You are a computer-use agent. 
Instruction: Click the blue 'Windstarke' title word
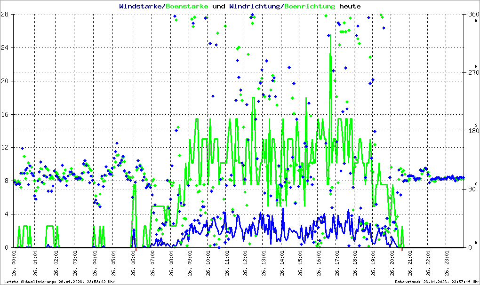pos(141,6)
